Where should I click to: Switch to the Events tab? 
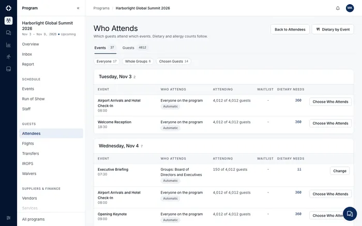click(x=105, y=47)
